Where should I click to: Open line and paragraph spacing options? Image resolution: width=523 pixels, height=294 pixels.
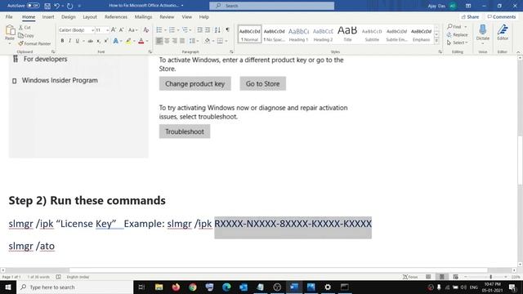pyautogui.click(x=194, y=41)
